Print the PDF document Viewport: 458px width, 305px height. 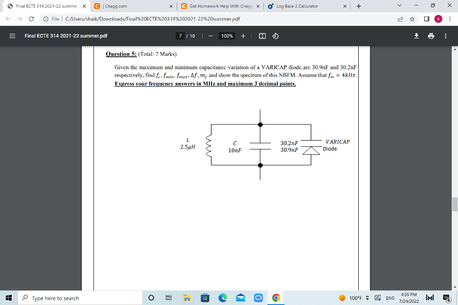[431, 36]
